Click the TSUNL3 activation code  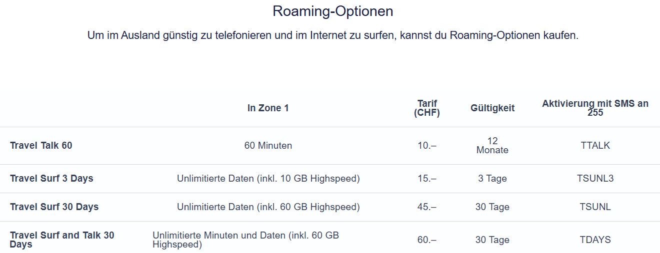point(595,178)
